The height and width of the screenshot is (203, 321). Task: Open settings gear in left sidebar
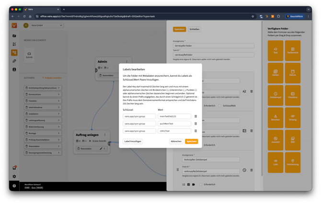[x=14, y=177]
